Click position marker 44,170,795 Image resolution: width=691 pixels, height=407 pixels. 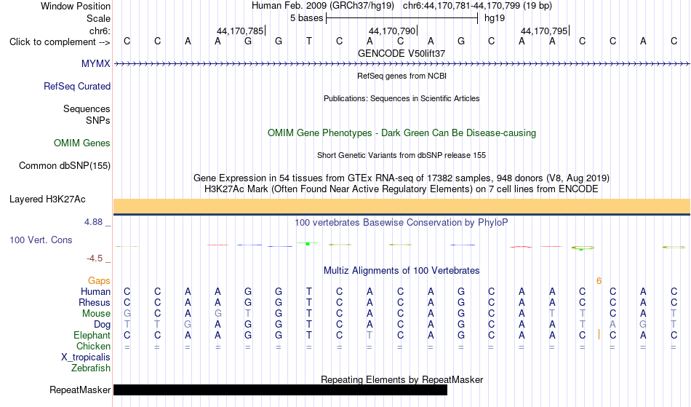pyautogui.click(x=545, y=31)
